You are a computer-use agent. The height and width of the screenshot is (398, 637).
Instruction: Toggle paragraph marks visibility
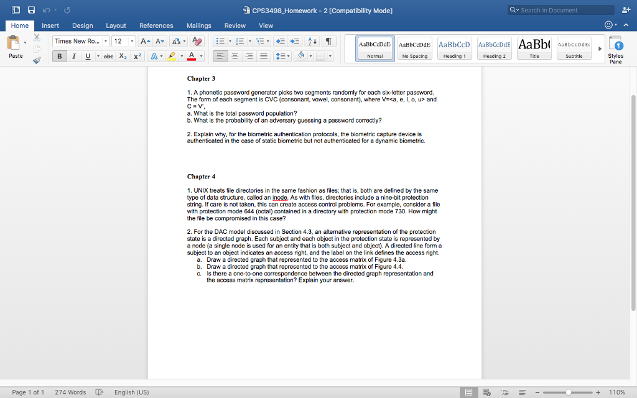point(330,41)
